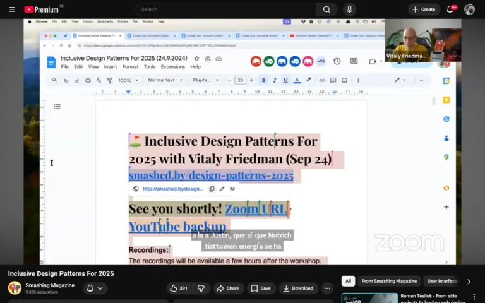The width and height of the screenshot is (485, 303).
Task: Open the Create upload button
Action: pyautogui.click(x=424, y=9)
